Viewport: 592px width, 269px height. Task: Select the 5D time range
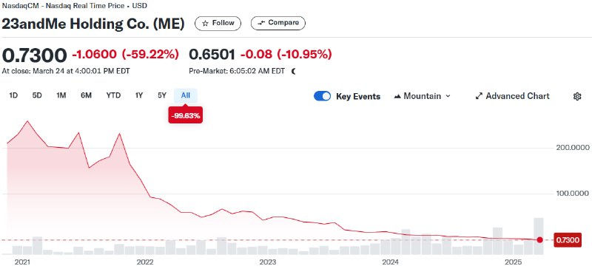point(37,95)
